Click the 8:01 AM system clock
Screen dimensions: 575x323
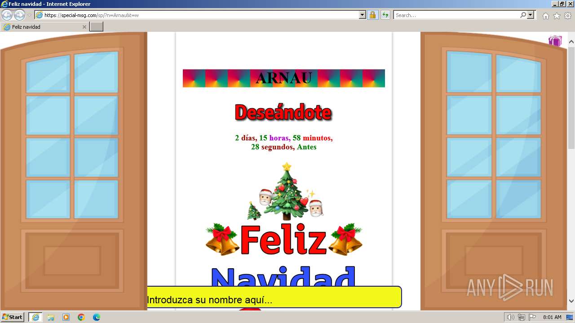click(552, 317)
